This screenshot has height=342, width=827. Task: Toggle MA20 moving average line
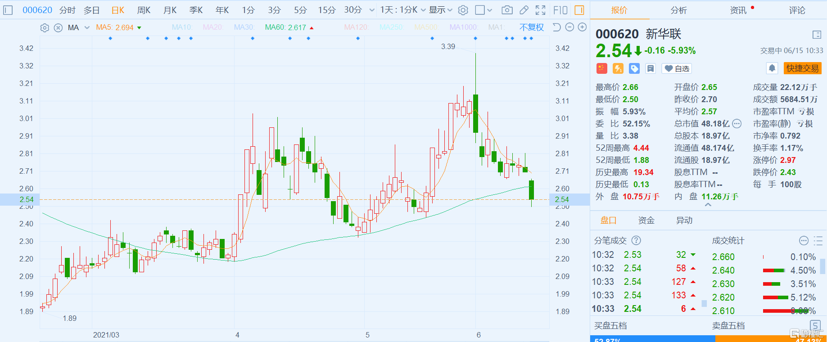pos(213,27)
